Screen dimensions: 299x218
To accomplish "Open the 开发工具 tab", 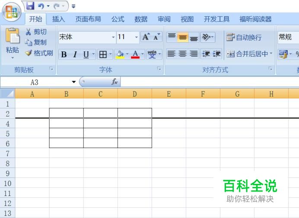I will [x=216, y=19].
